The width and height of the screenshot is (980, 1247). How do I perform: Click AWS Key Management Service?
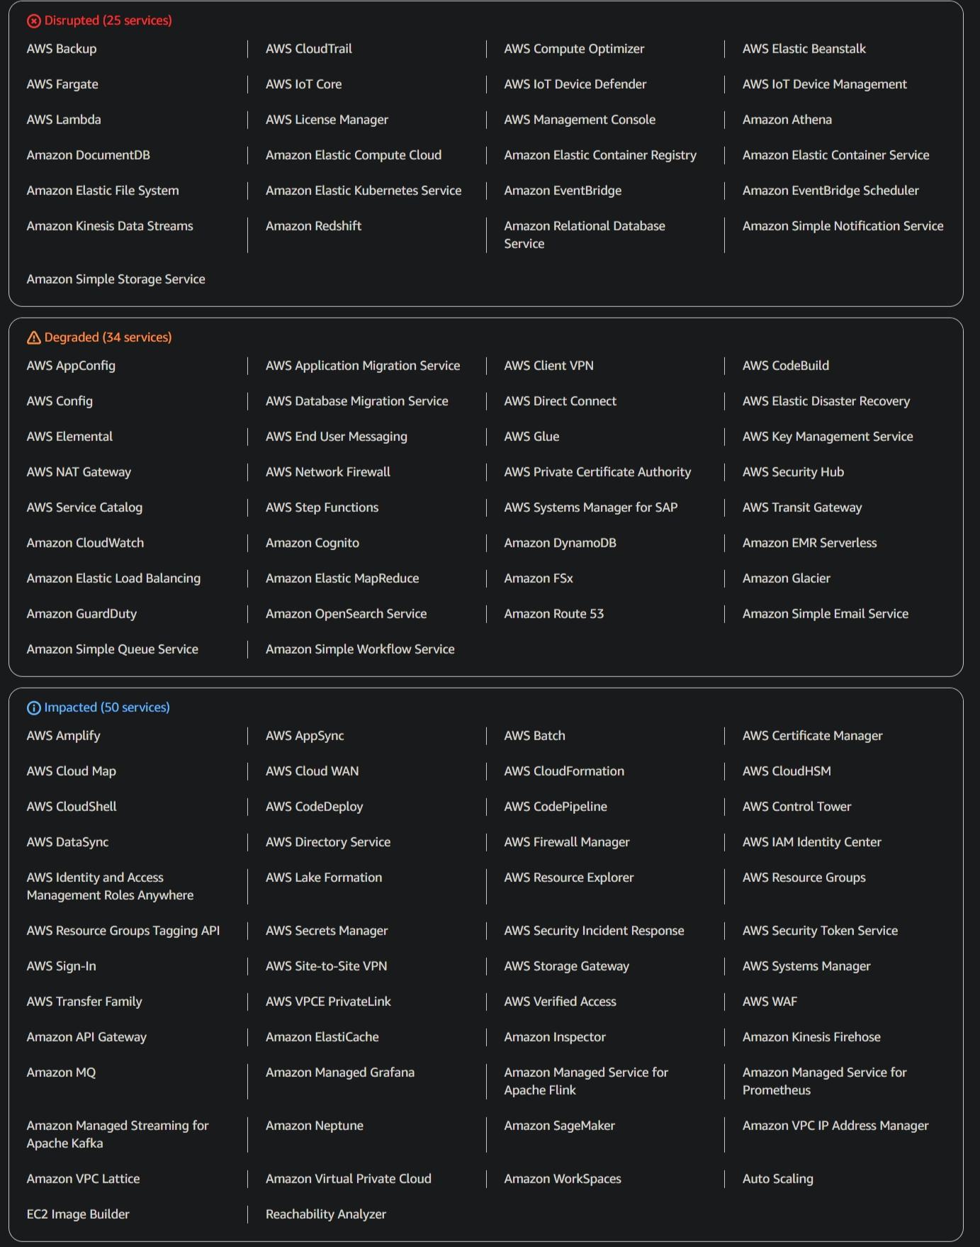point(827,437)
